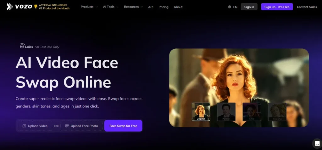Click the trophy Product of the Month badge

pos(36,7)
